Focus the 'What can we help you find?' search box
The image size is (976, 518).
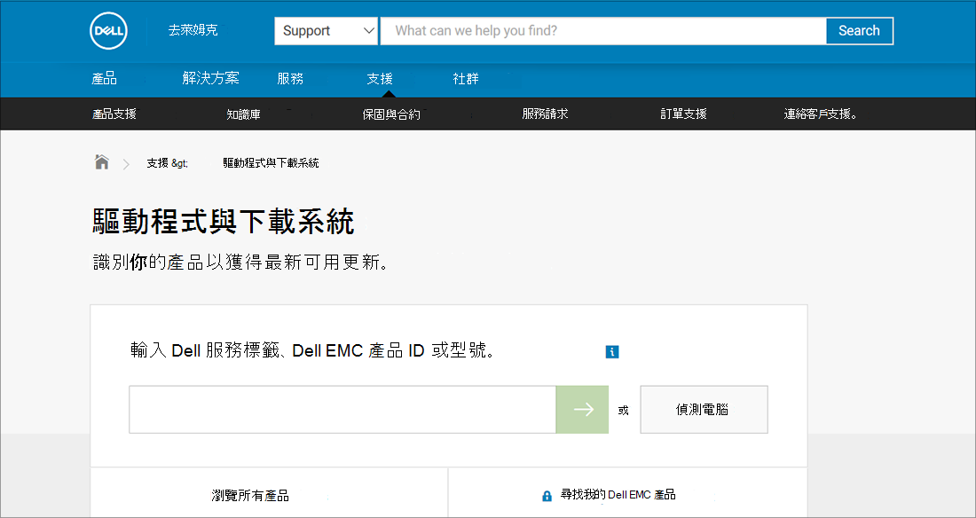click(x=603, y=30)
